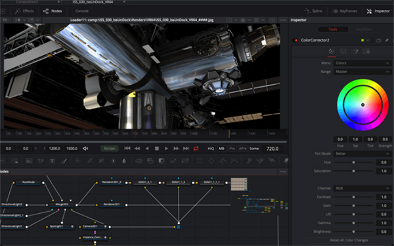Toggle single/dual viewer layout icon

272,20
